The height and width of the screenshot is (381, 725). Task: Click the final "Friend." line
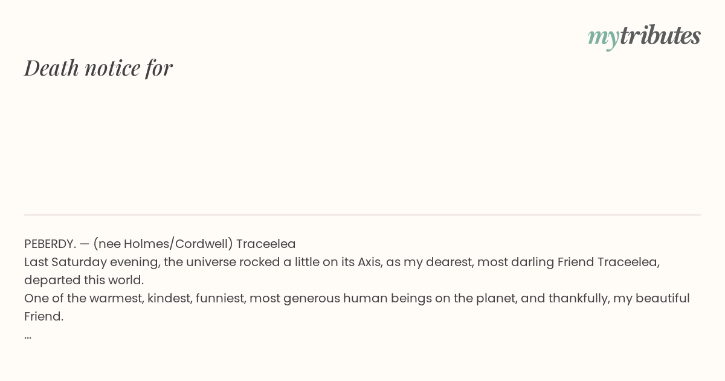click(x=43, y=316)
